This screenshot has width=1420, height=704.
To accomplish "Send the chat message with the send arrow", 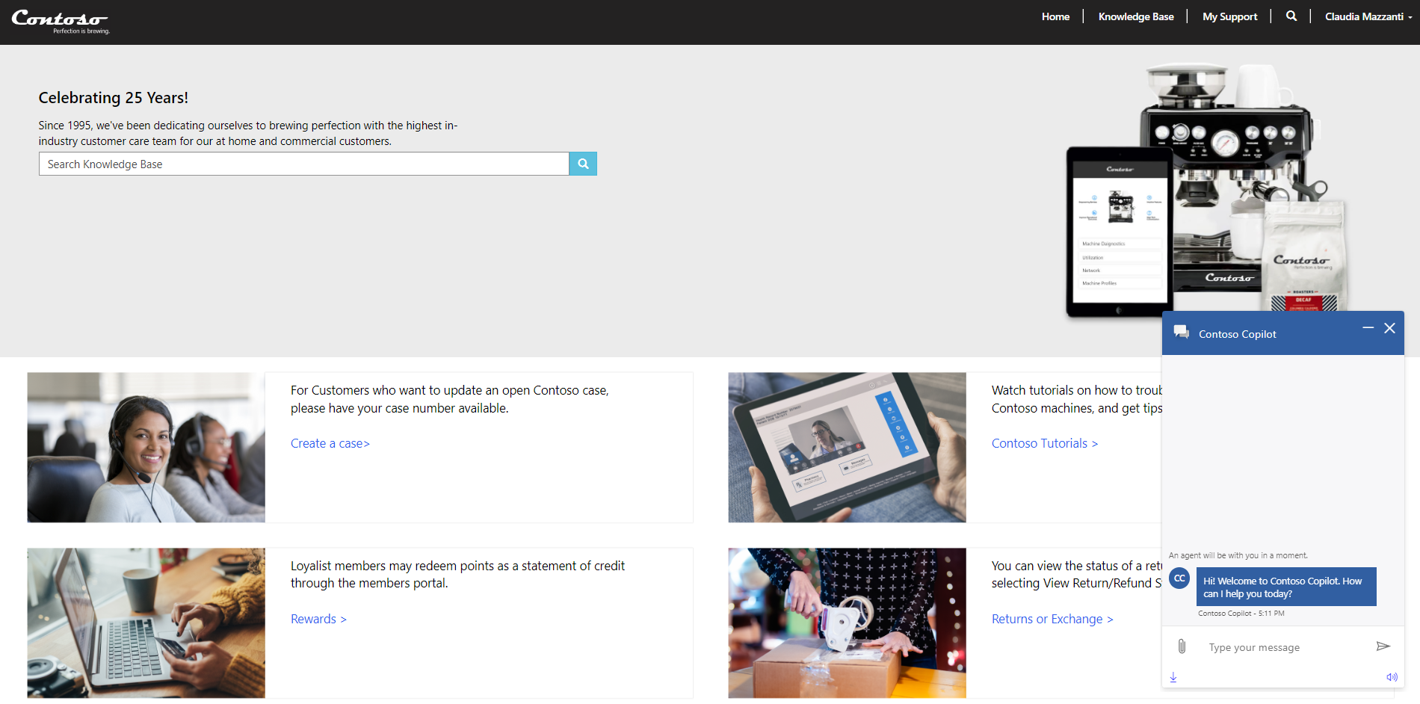I will (1384, 646).
